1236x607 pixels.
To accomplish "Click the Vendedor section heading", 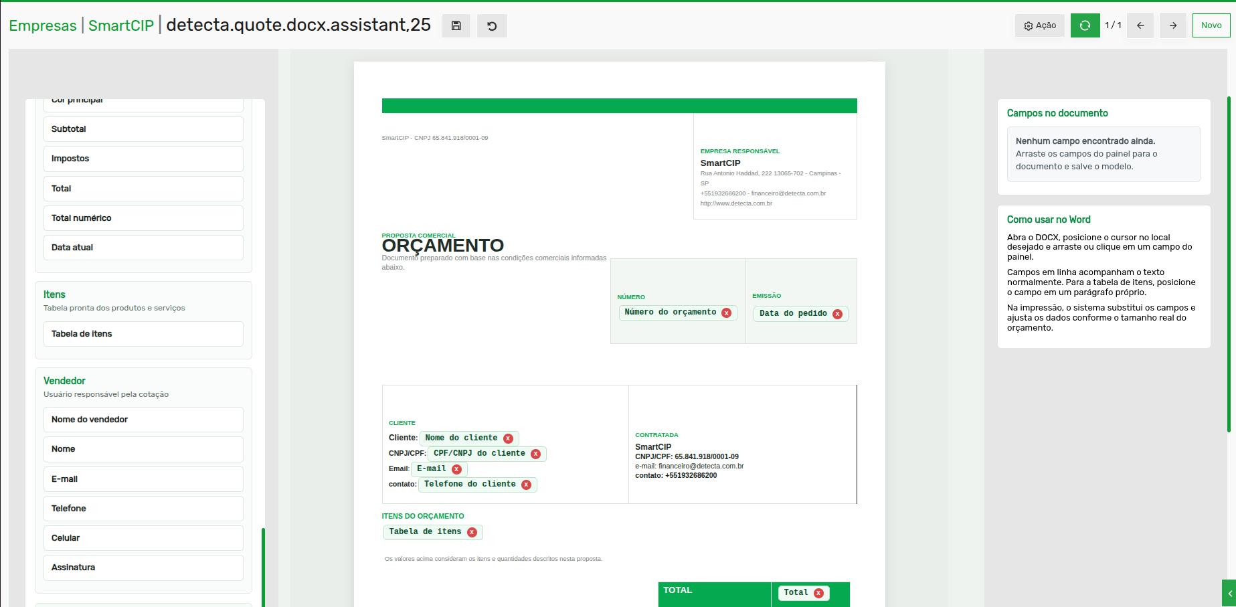I will click(x=64, y=381).
